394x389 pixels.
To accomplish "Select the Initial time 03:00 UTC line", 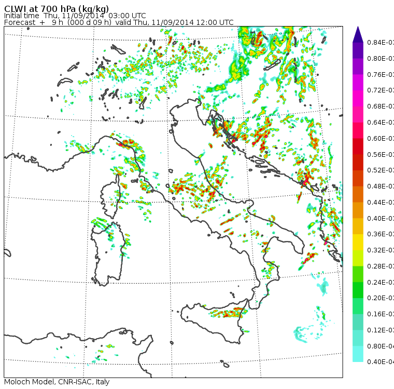I will 75,16.
